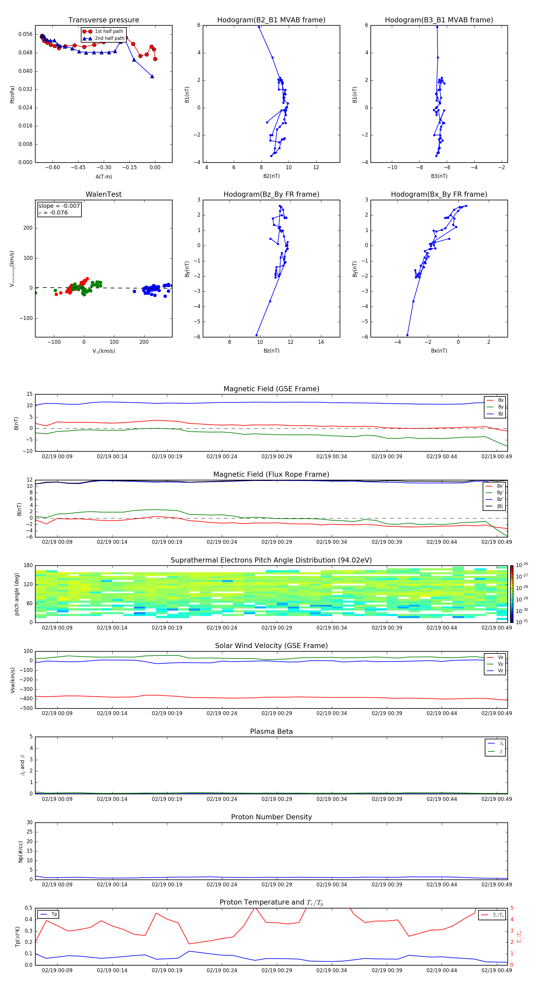Click the 'Vy' legend entry

click(495, 664)
